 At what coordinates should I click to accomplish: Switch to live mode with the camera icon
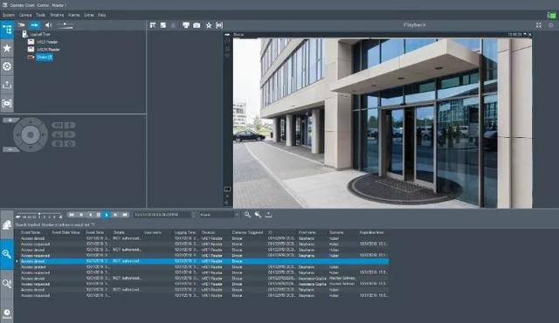[x=21, y=25]
